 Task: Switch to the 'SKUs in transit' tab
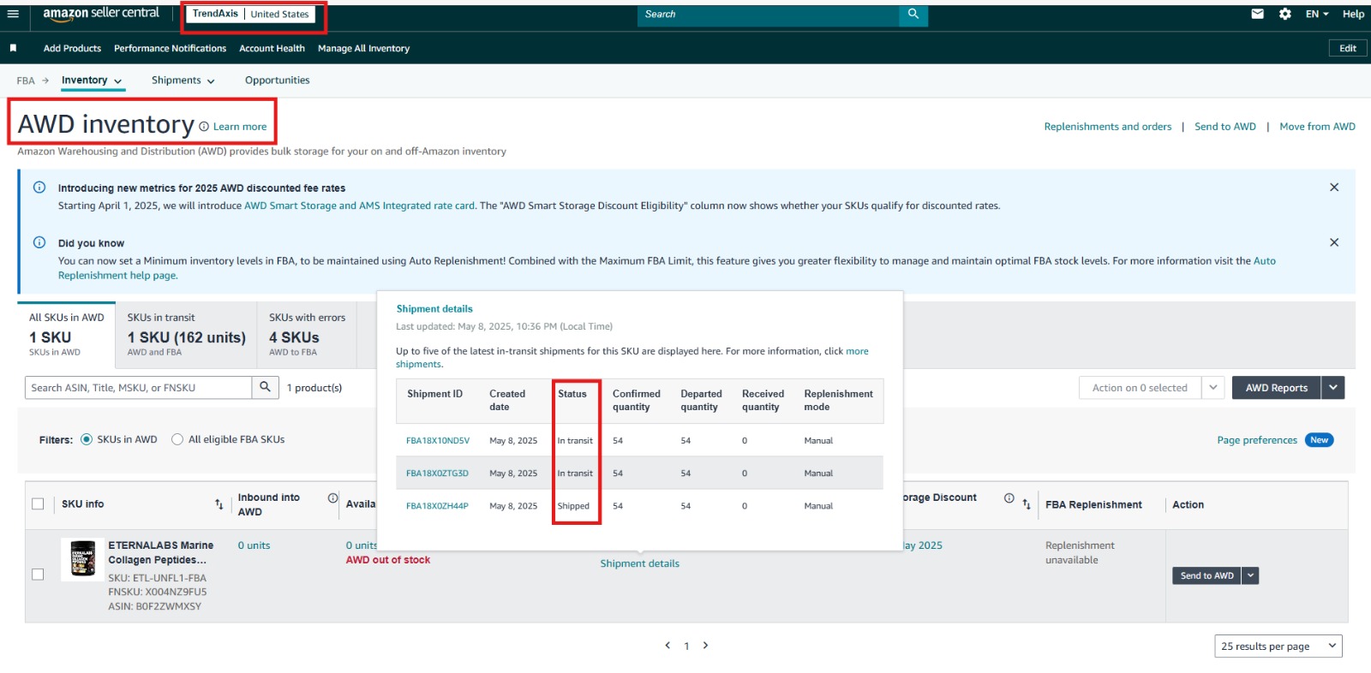pos(186,336)
